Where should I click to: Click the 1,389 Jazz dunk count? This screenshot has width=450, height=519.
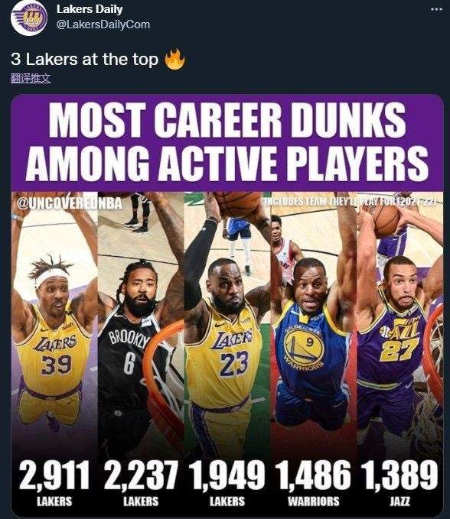399,476
